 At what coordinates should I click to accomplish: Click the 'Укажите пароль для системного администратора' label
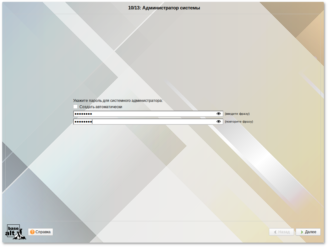[x=118, y=101]
